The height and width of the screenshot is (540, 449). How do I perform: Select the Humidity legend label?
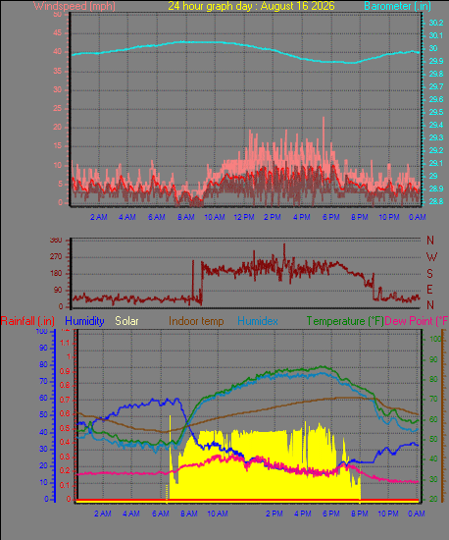(x=84, y=321)
